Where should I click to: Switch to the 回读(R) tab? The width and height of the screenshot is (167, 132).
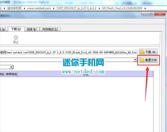tap(32, 29)
